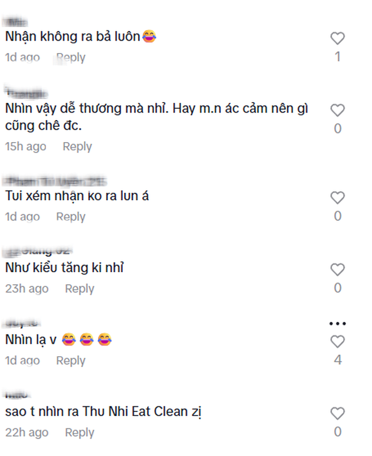Tap the like count under the "Nhìn lạ v" comment
Screen dimensions: 372x456
[x=337, y=357]
